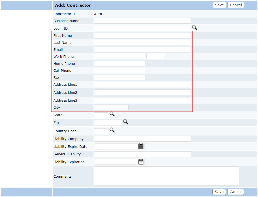Viewport: 258px width, 197px height.
Task: Click inside the City field
Action: 111,108
